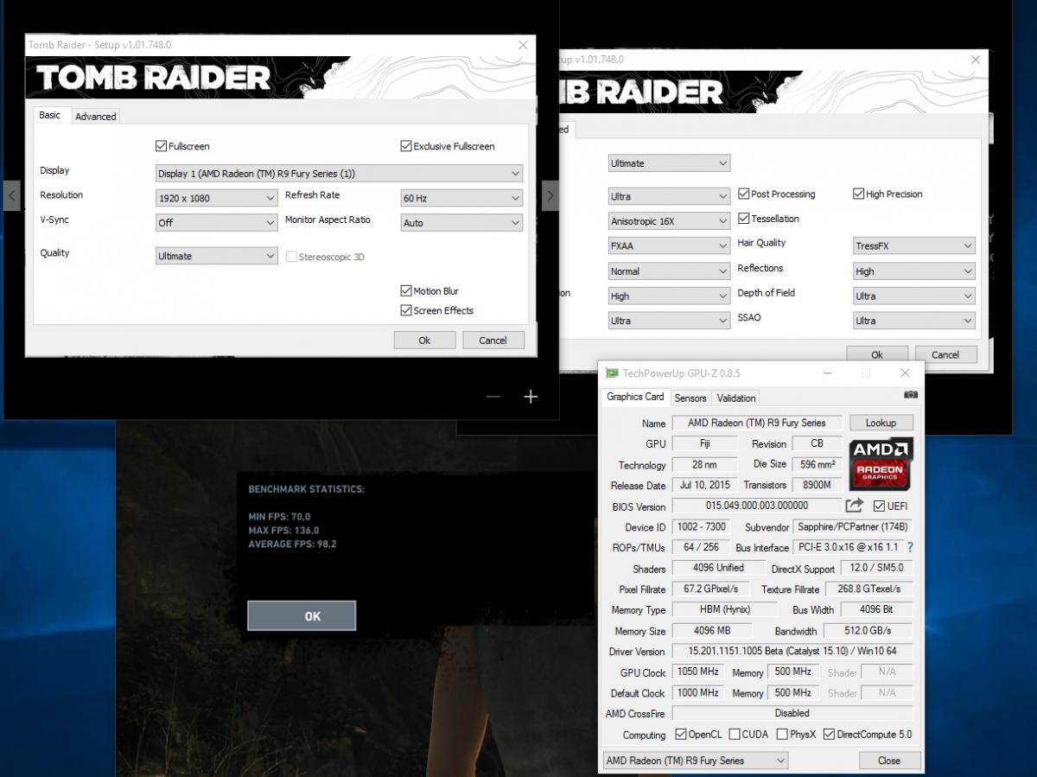Screen dimensions: 1037x777
Task: Switch to the Sensors tab in GPU-Z
Action: pos(690,398)
